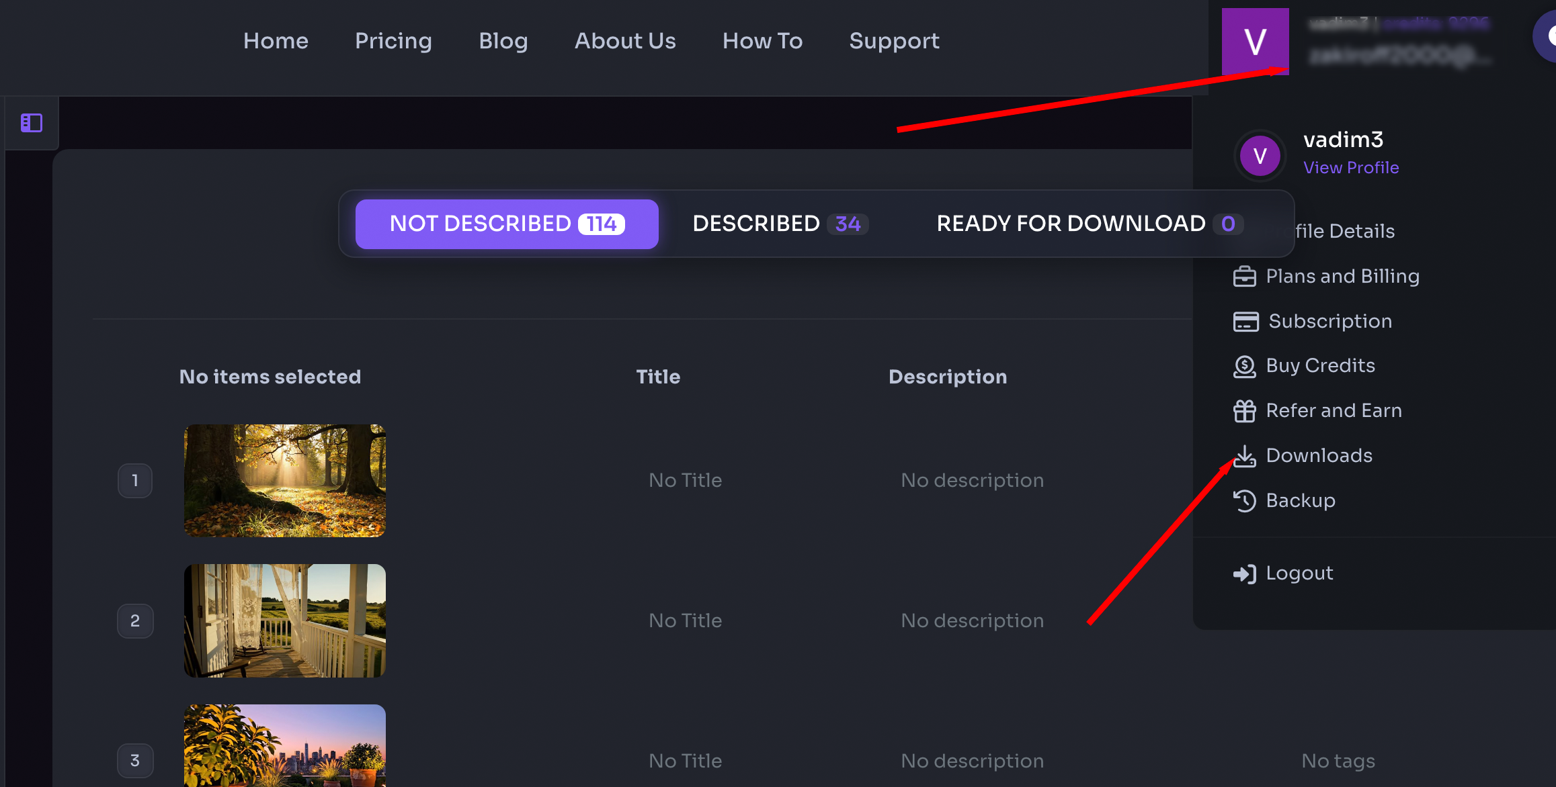The width and height of the screenshot is (1556, 787).
Task: Open the account menu via the purple V avatar
Action: (x=1256, y=41)
